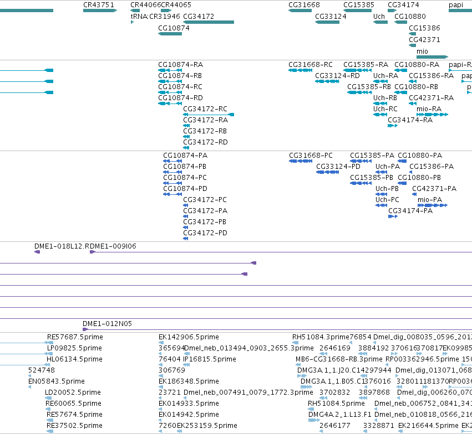Select protein CG10874-PA
472x434 pixels.
click(x=172, y=161)
